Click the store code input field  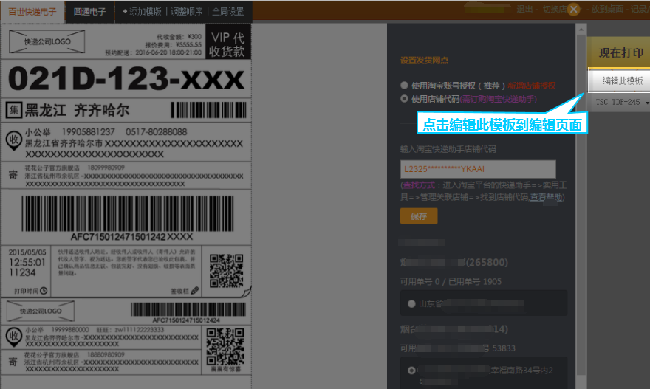(x=477, y=169)
